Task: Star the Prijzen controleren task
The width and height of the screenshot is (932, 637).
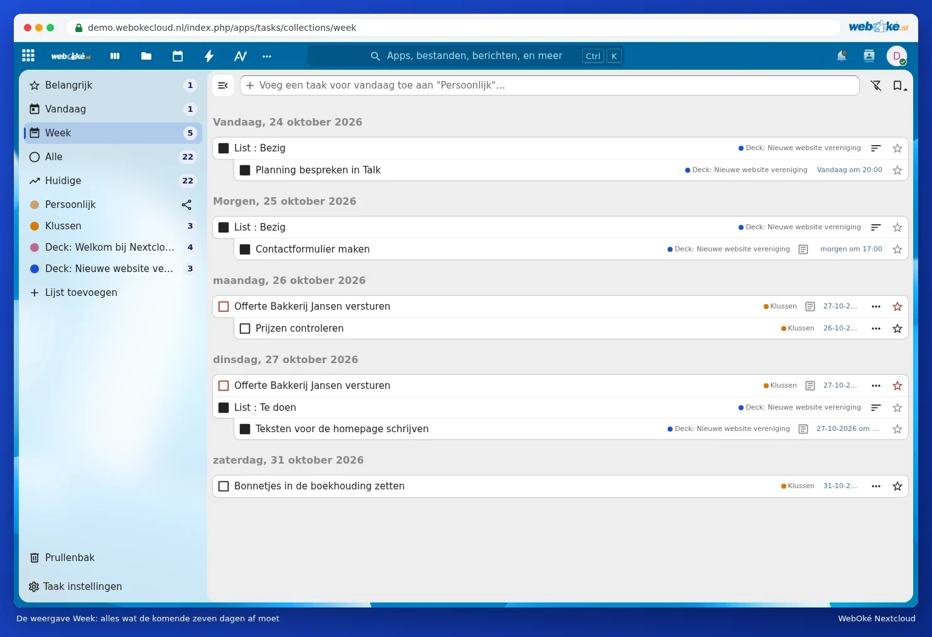Action: point(897,329)
